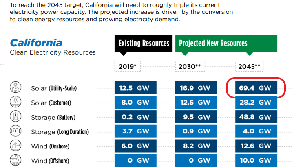The height and width of the screenshot is (168, 294).
Task: Click the 8.2 GW cell
Action: click(196, 146)
